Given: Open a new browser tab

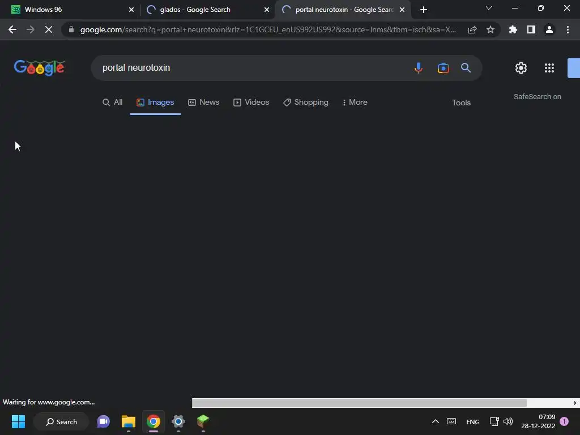Looking at the screenshot, I should (424, 10).
